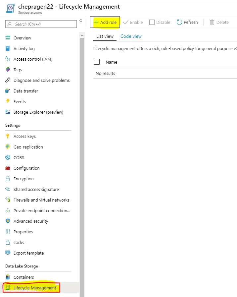This screenshot has width=237, height=297.
Task: Click the trash can Delete icon
Action: click(212, 22)
